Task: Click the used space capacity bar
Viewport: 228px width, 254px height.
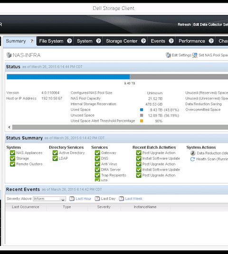Action: 68,77
